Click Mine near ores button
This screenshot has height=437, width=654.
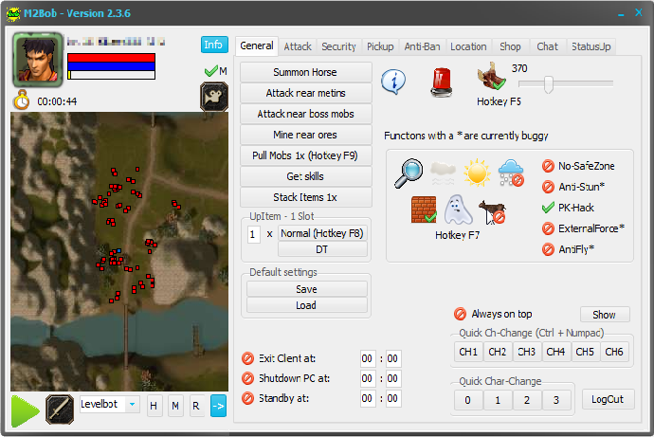pyautogui.click(x=306, y=135)
